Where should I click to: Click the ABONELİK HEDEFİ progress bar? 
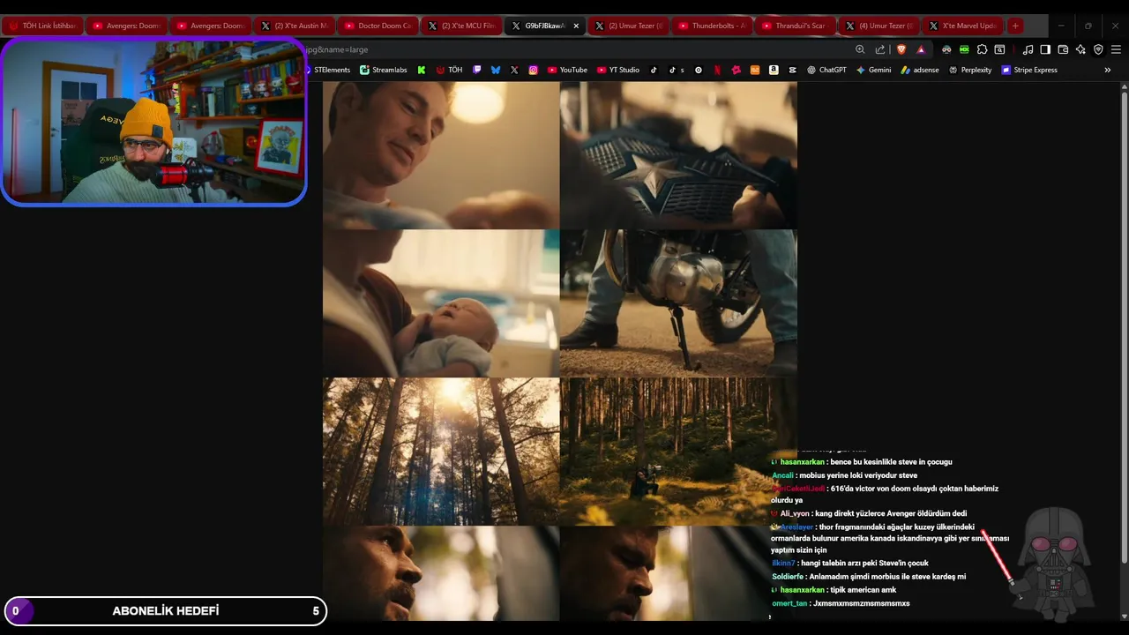[x=165, y=610]
